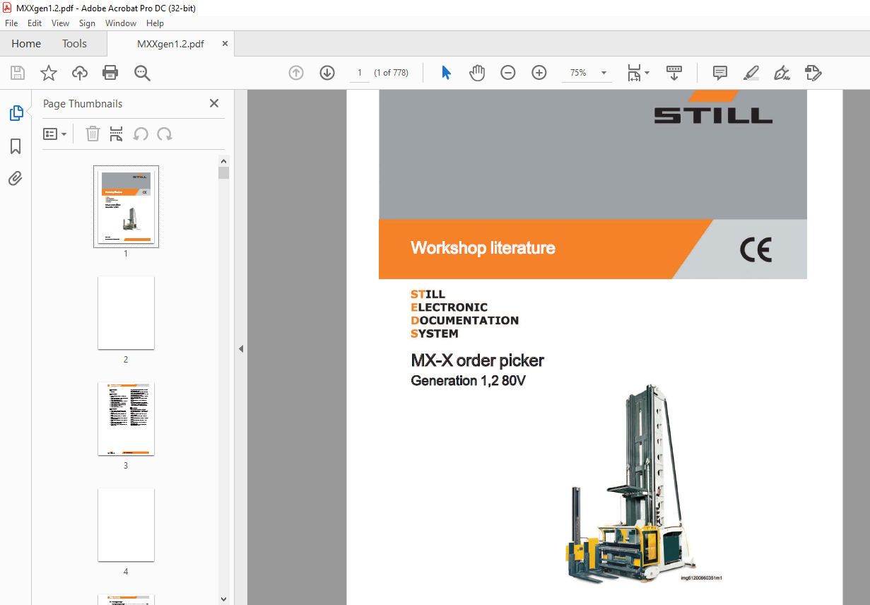Add a comment with speech-bubble icon

click(x=720, y=73)
